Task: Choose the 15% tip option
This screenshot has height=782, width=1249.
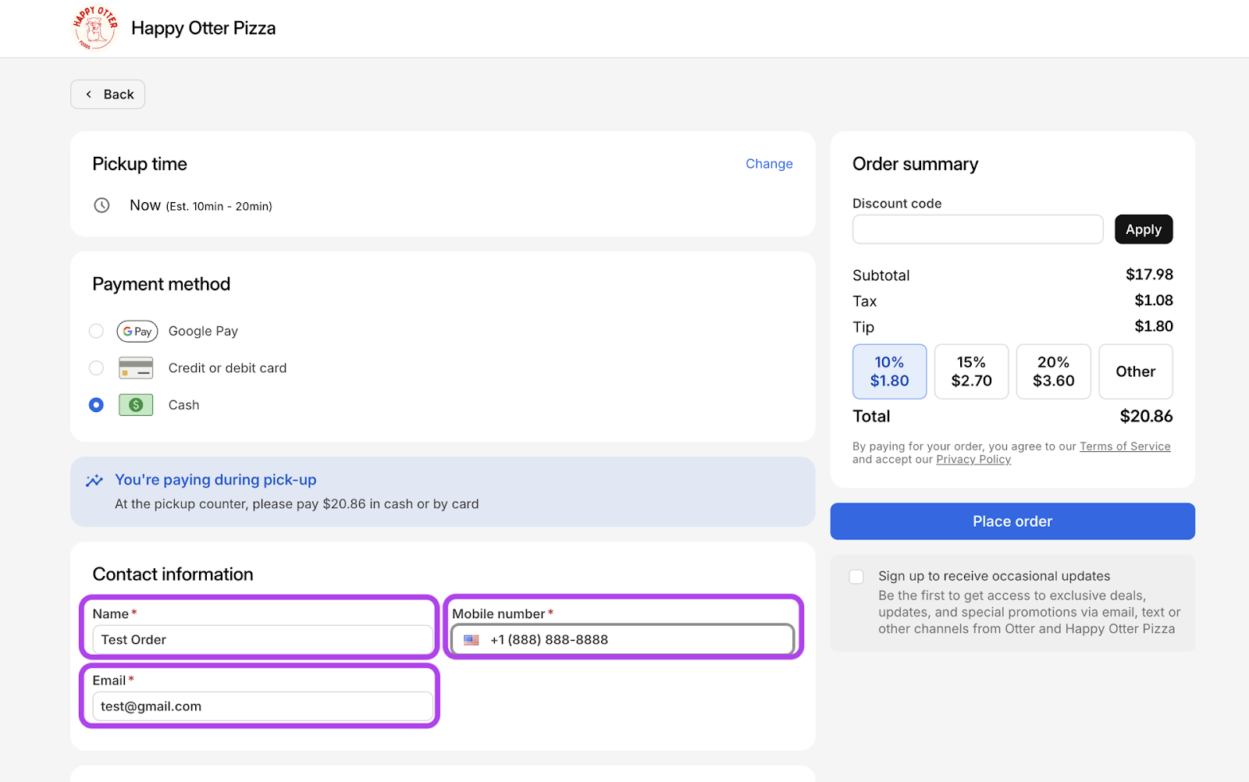Action: (x=971, y=371)
